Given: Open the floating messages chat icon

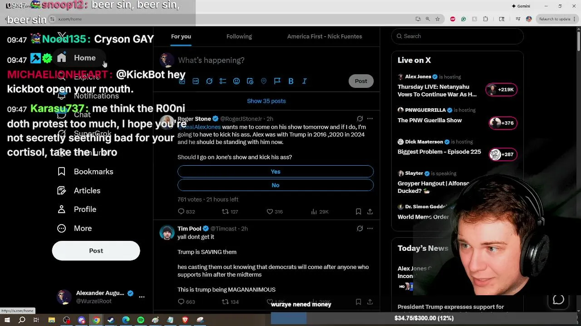Looking at the screenshot, I should point(558,300).
